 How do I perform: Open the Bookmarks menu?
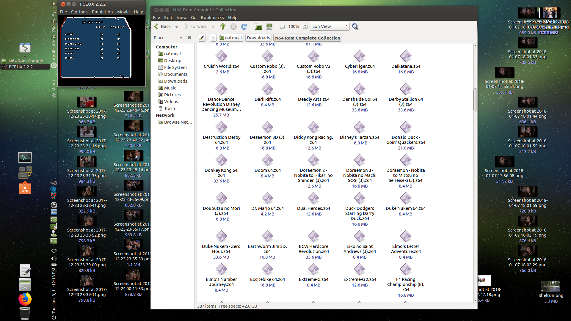tap(212, 18)
